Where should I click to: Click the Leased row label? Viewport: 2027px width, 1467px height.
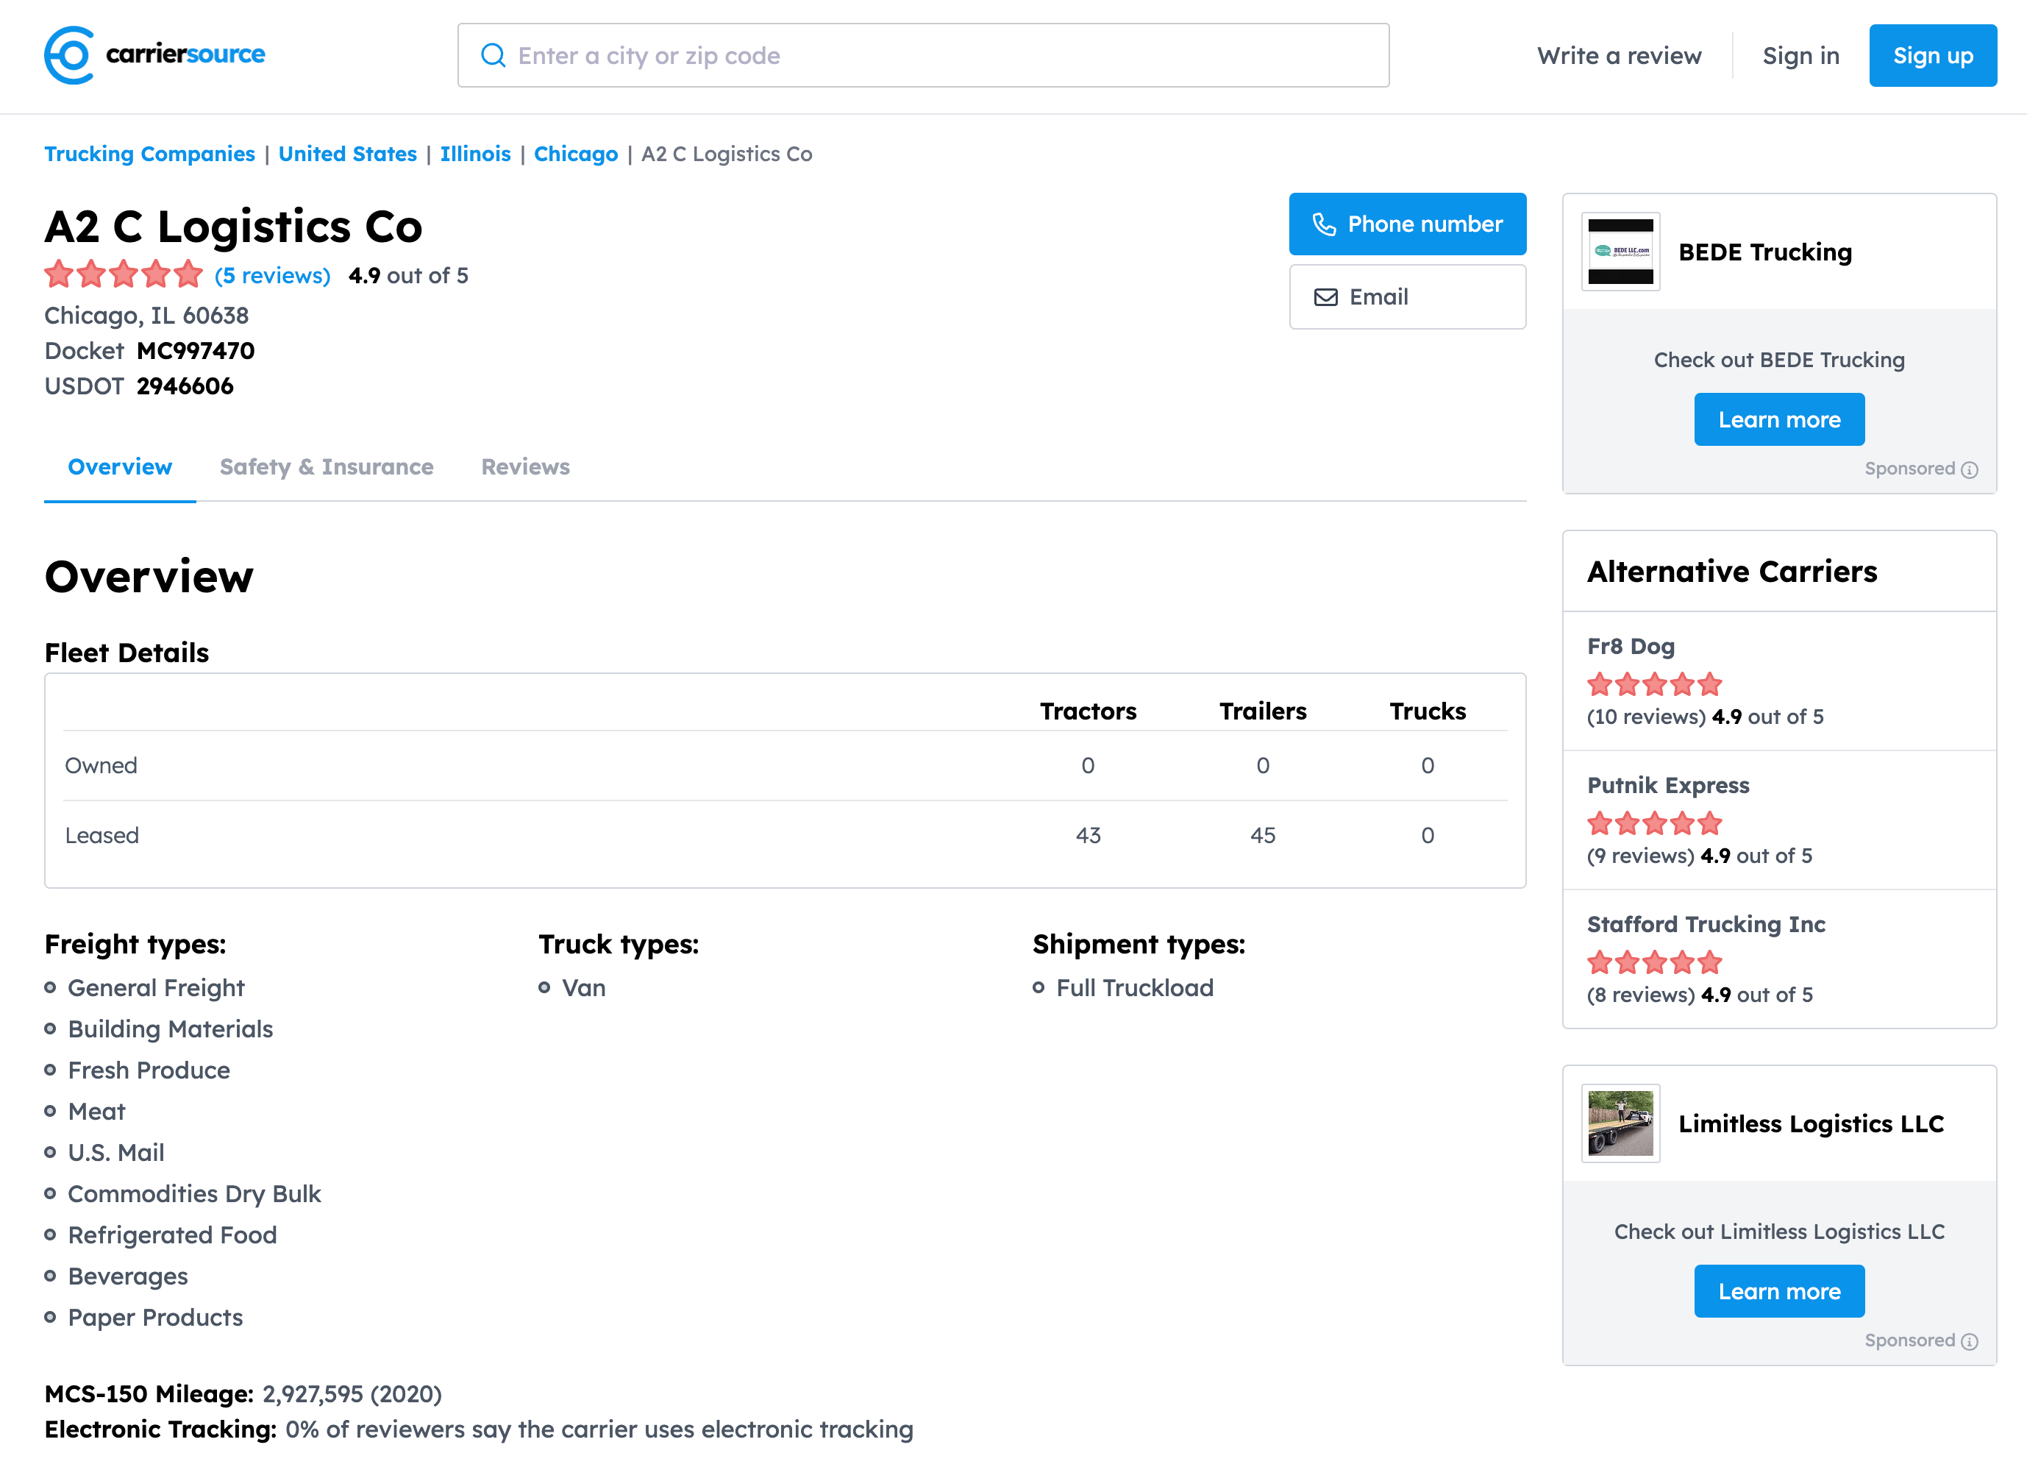click(102, 836)
